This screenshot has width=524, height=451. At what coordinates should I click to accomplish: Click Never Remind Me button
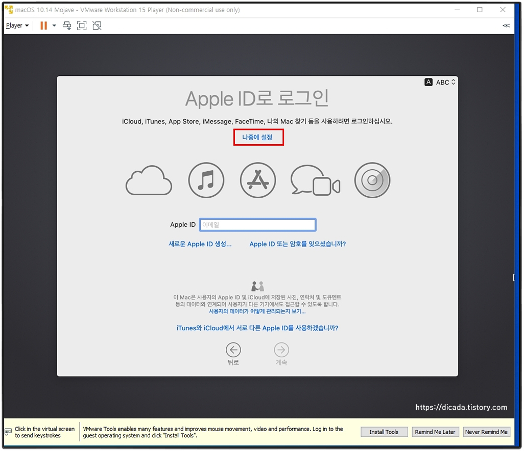(x=486, y=432)
